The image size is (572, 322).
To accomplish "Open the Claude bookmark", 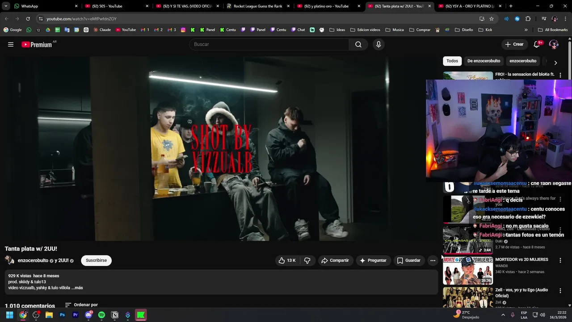I will 101,30.
